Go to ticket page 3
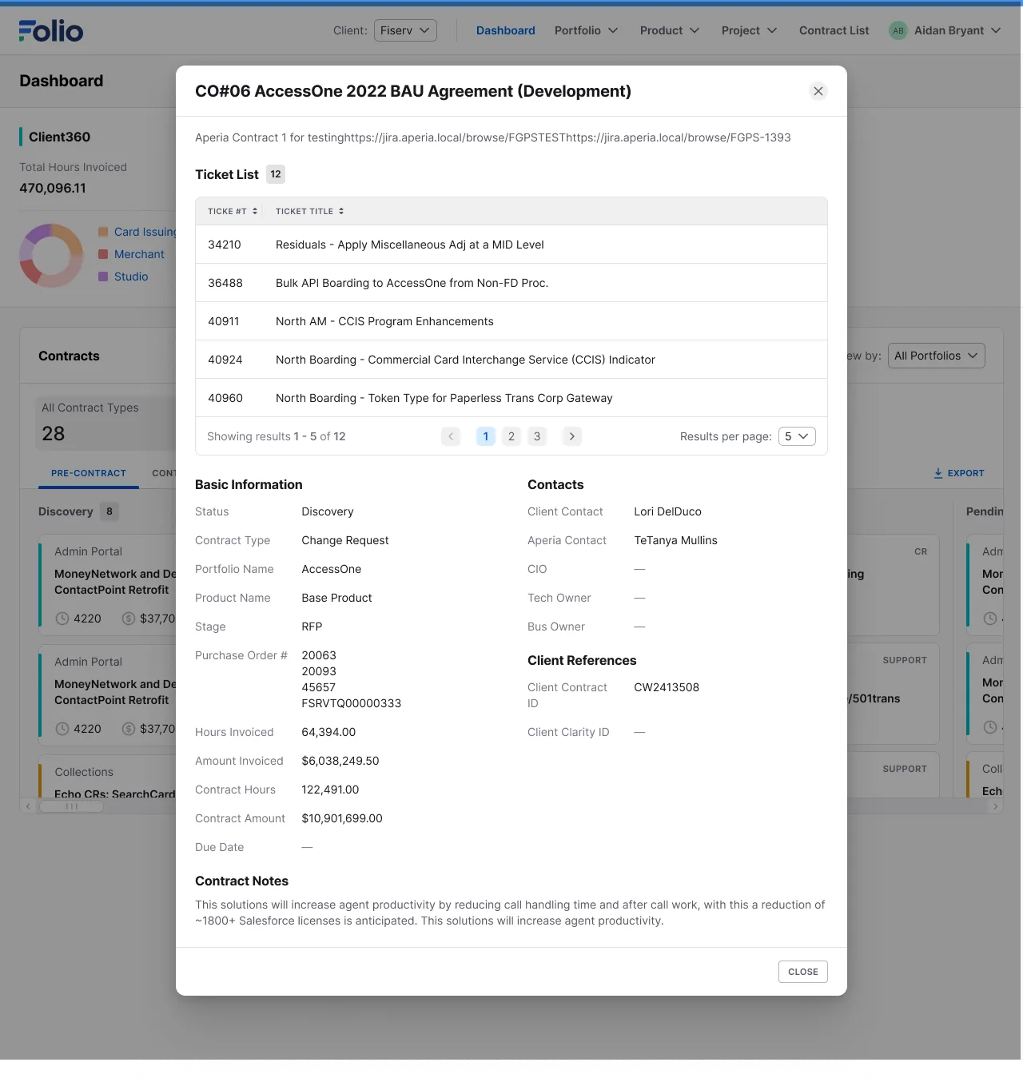Screen dimensions: 1023x1082 (537, 436)
